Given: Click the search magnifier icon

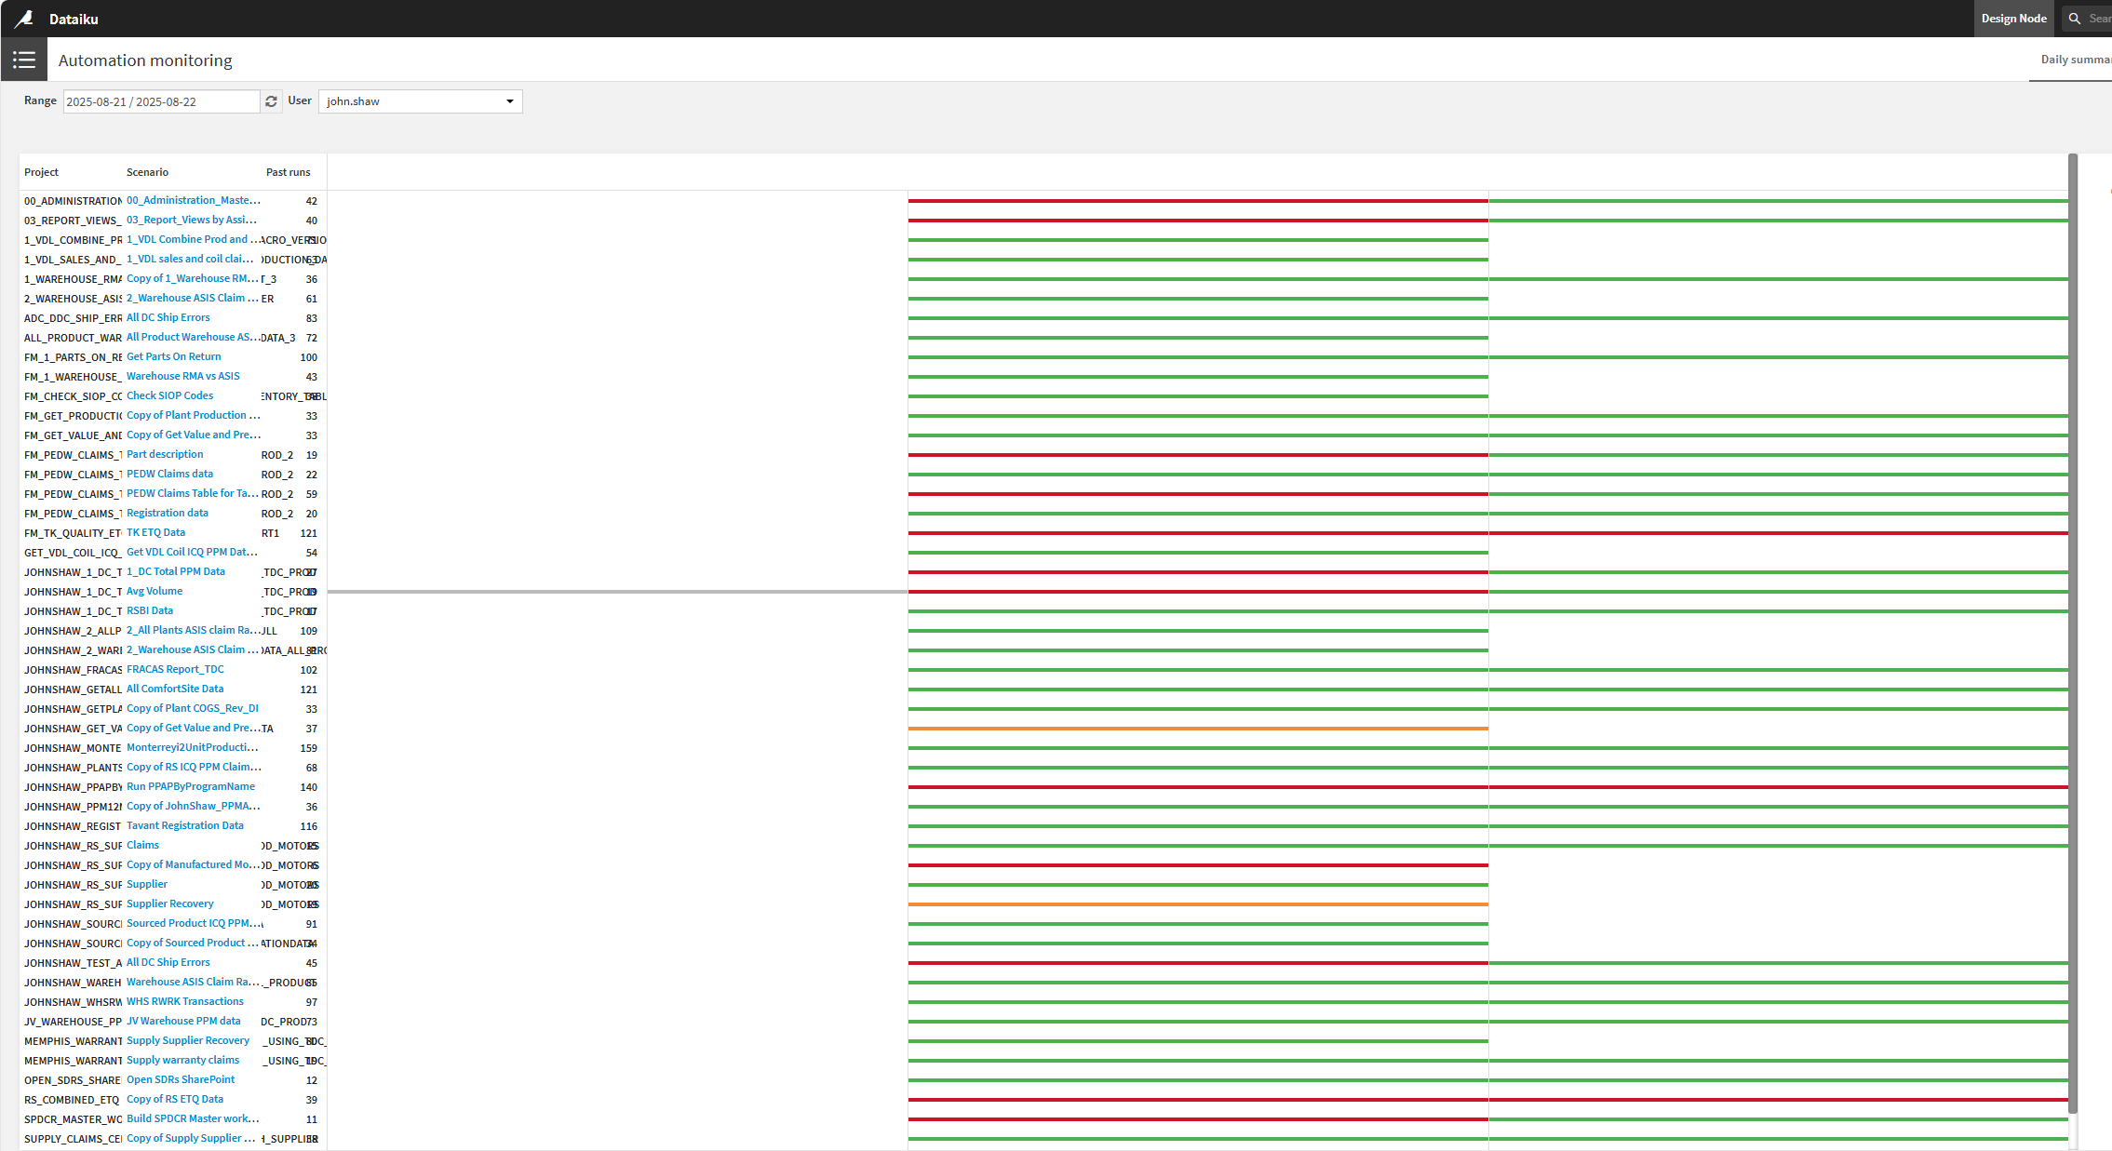Looking at the screenshot, I should (x=2074, y=19).
